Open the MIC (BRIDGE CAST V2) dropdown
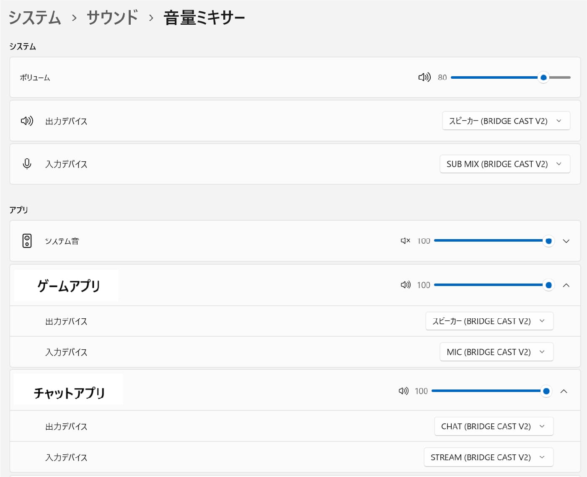This screenshot has width=587, height=477. tap(496, 352)
